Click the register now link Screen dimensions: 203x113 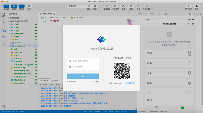(x=96, y=81)
